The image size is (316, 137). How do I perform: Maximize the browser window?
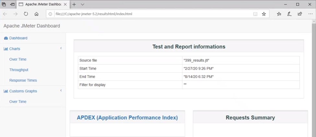298,5
